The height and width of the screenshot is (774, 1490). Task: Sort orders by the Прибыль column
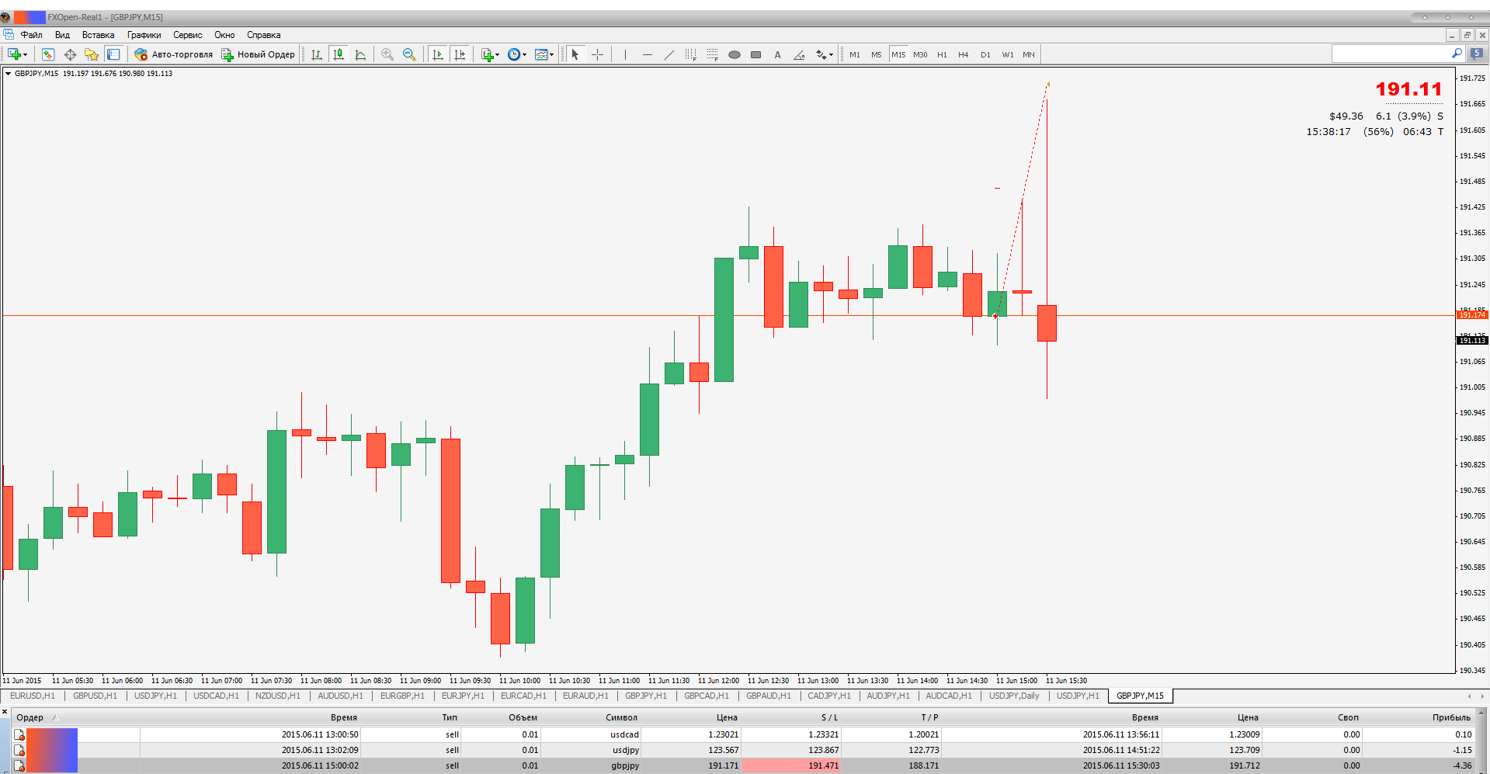[1451, 717]
